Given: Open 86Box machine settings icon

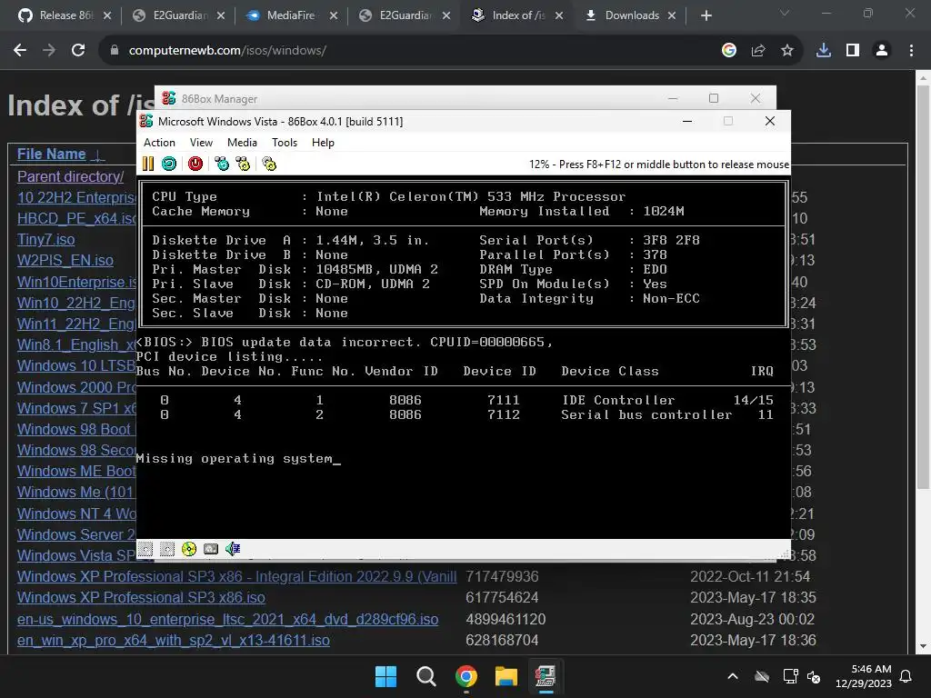Looking at the screenshot, I should [x=269, y=164].
